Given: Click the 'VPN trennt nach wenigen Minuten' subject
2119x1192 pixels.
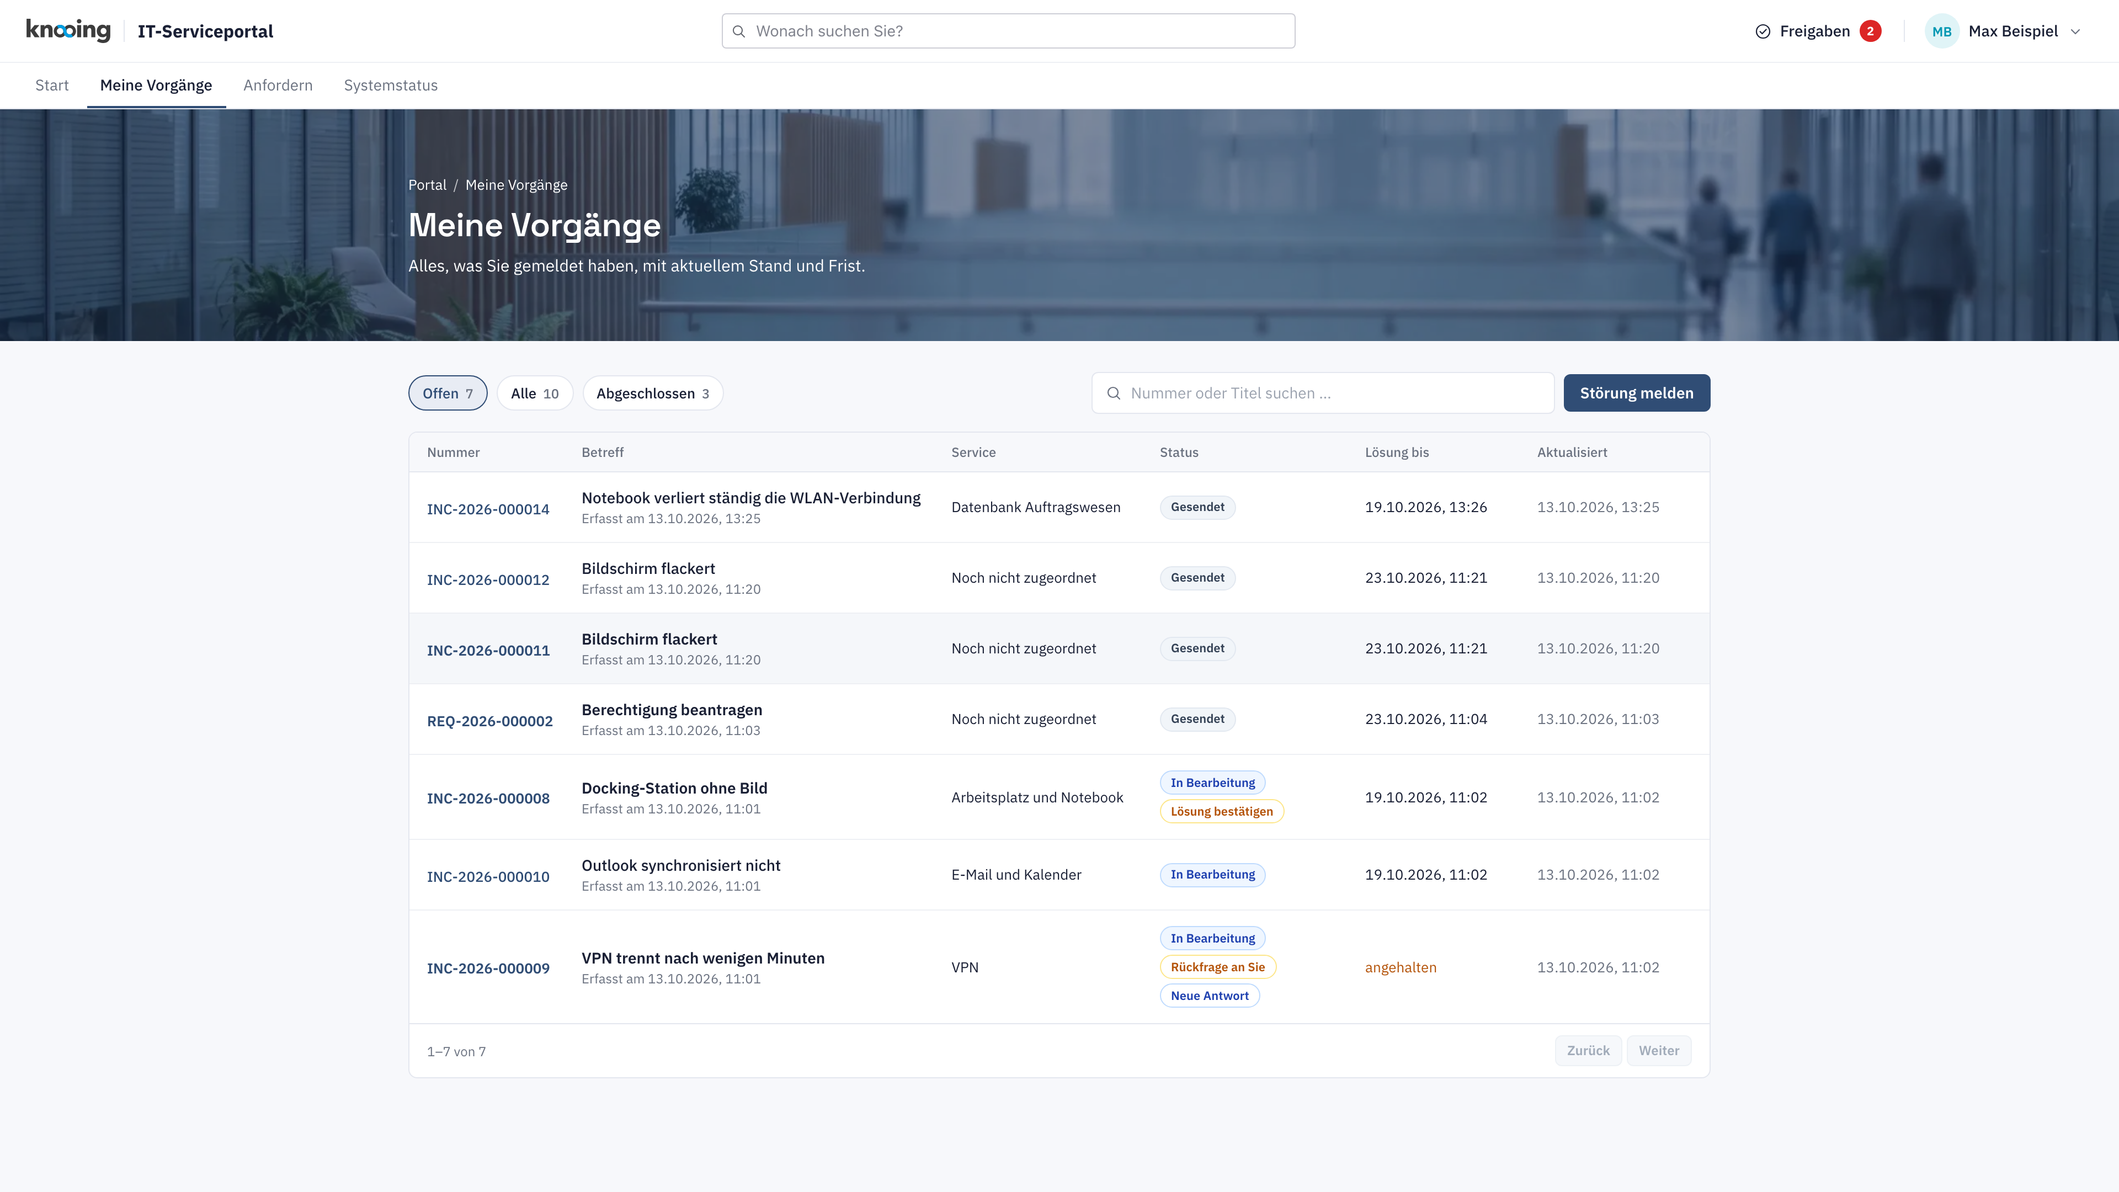Looking at the screenshot, I should click(702, 957).
